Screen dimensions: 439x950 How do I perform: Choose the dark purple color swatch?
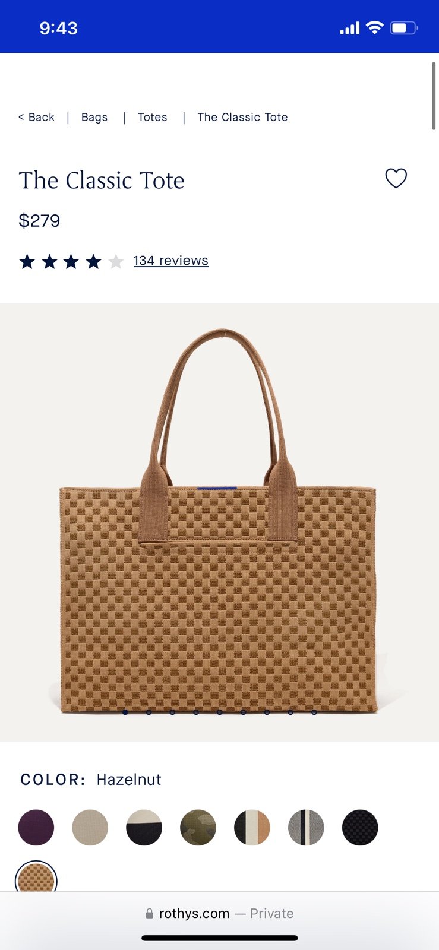point(36,827)
